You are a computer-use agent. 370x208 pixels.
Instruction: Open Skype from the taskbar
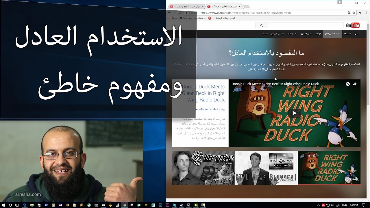click(x=175, y=205)
